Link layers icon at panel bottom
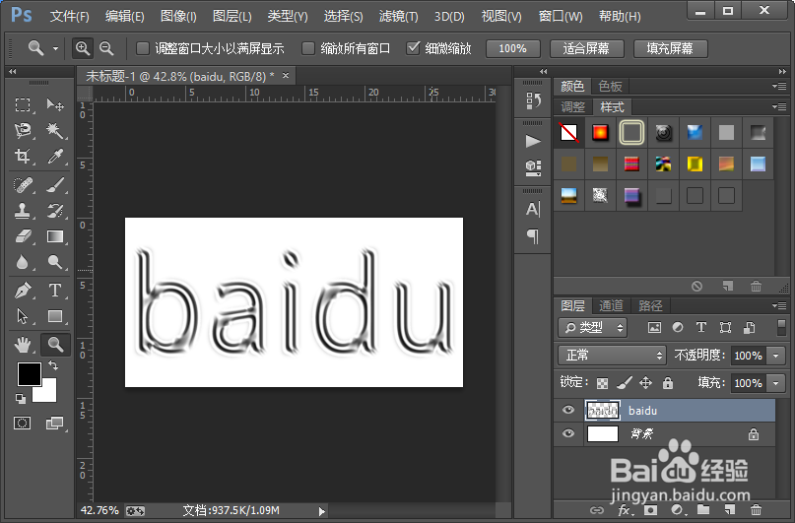This screenshot has height=523, width=795. (x=597, y=510)
